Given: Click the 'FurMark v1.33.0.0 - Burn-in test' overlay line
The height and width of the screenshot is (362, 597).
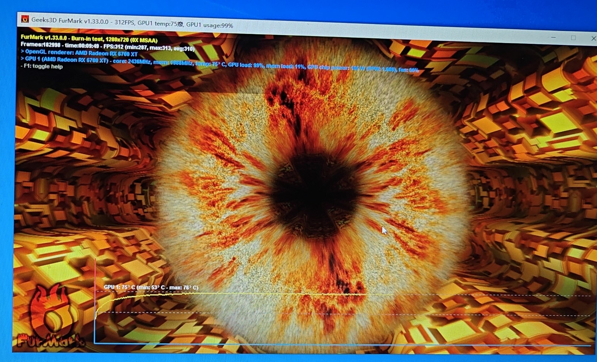Looking at the screenshot, I should tap(89, 39).
